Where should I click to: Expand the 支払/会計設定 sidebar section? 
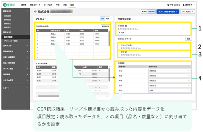(15, 63)
